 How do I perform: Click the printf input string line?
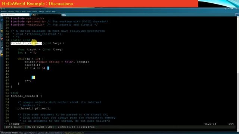[x=57, y=62]
